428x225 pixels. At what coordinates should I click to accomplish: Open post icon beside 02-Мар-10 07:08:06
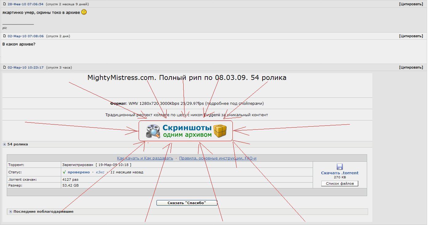point(4,36)
